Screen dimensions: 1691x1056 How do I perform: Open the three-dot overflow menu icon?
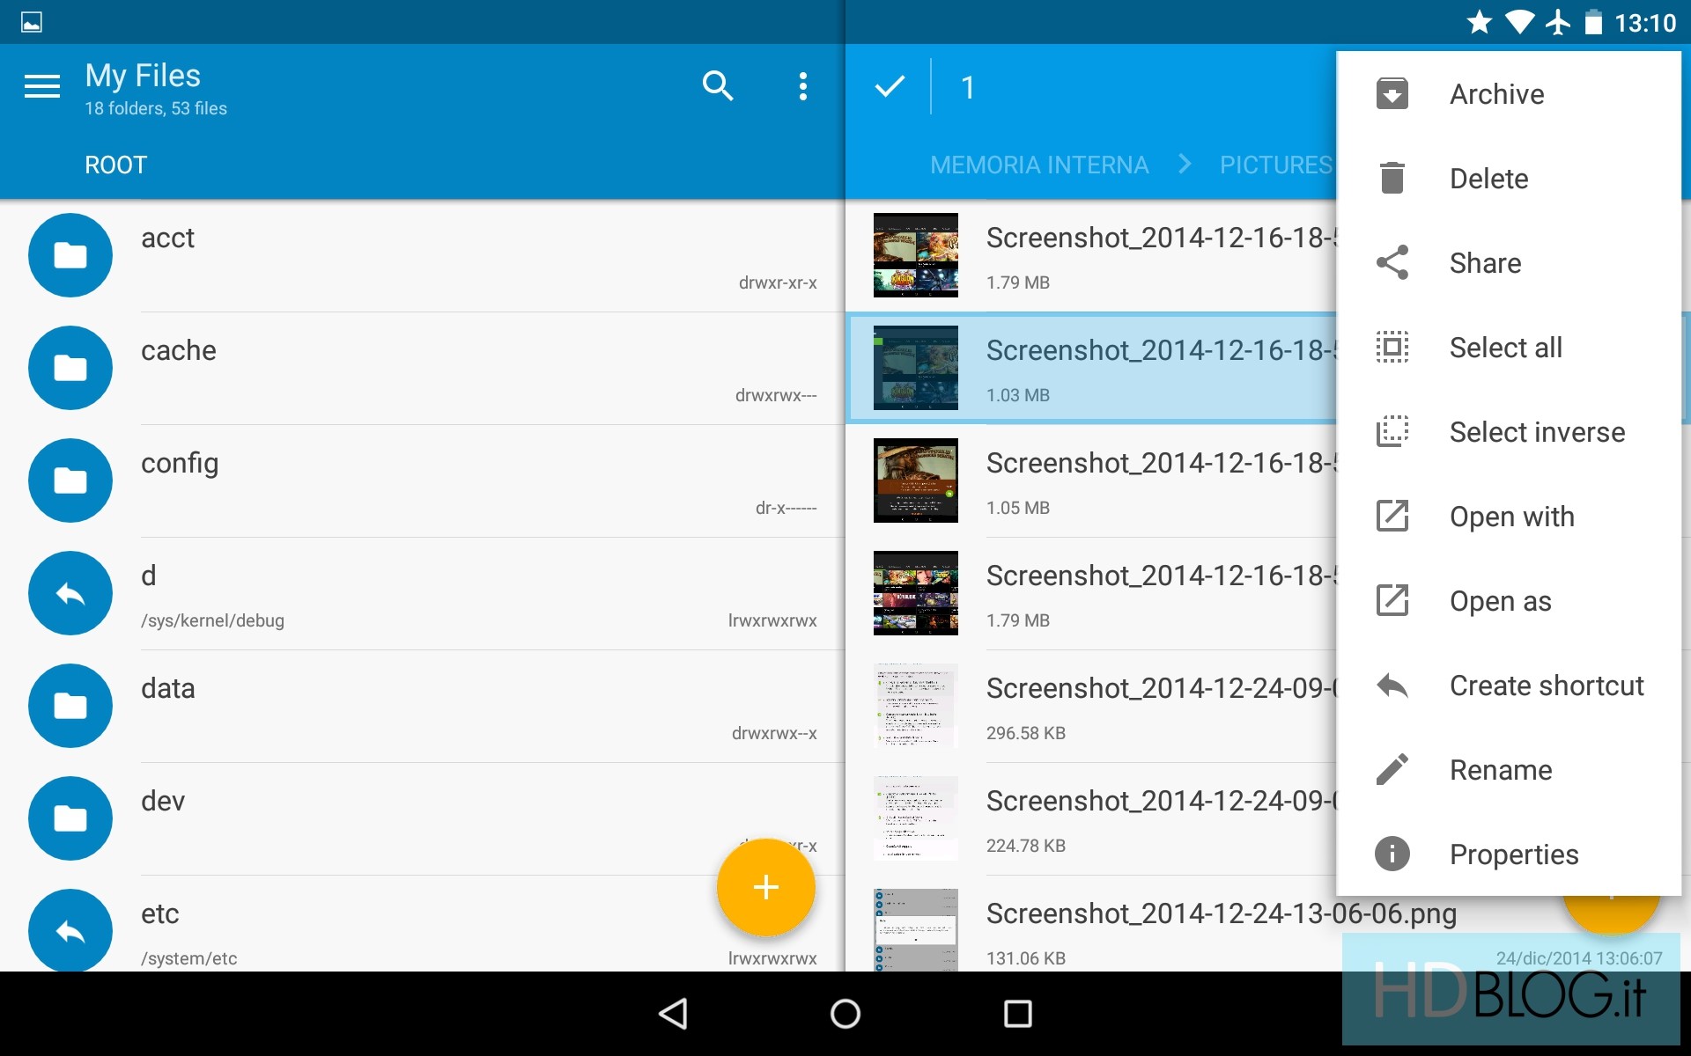pos(802,86)
